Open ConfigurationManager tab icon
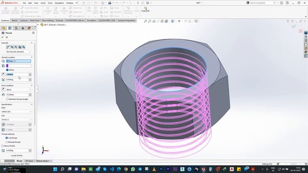 [16, 28]
